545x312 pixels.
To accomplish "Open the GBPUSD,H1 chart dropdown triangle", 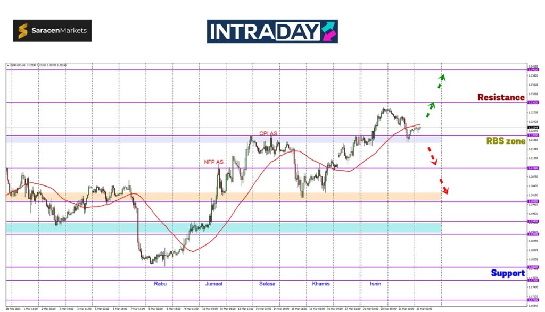I will coord(8,65).
